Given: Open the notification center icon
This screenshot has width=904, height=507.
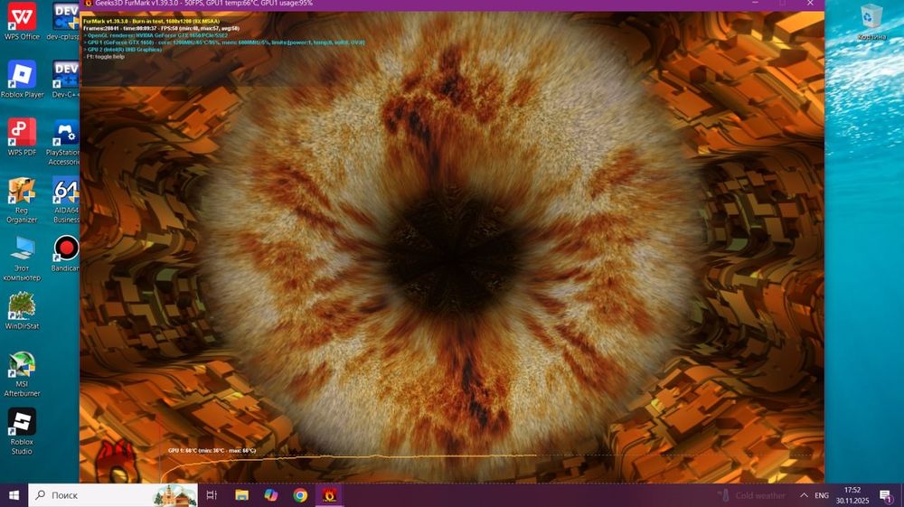Looking at the screenshot, I should (886, 495).
